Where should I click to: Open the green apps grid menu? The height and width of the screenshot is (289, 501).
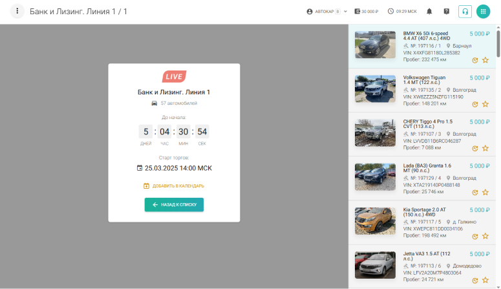(483, 12)
